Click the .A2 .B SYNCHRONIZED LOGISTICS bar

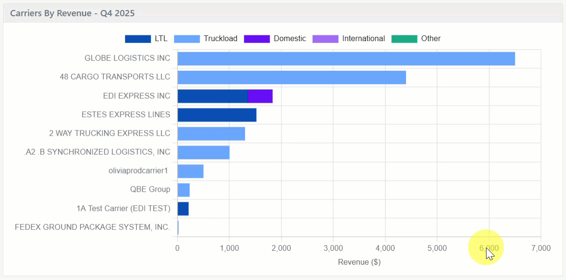(203, 152)
